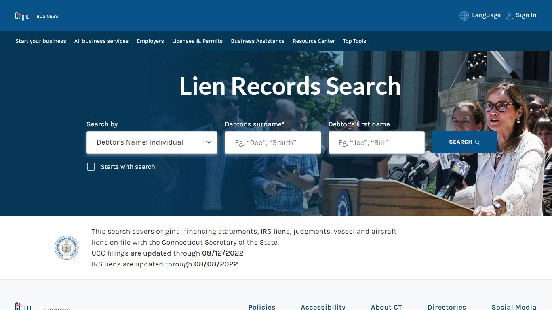Open Licenses & Permits menu
Viewport: 552px width, 310px height.
coord(197,41)
